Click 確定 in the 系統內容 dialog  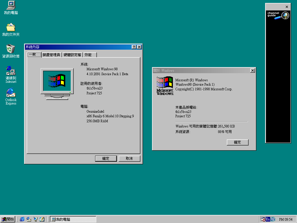(x=106, y=159)
